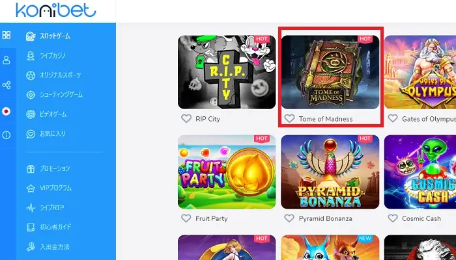Favorite RIP City with its heart icon
The width and height of the screenshot is (456, 260).
pyautogui.click(x=186, y=118)
